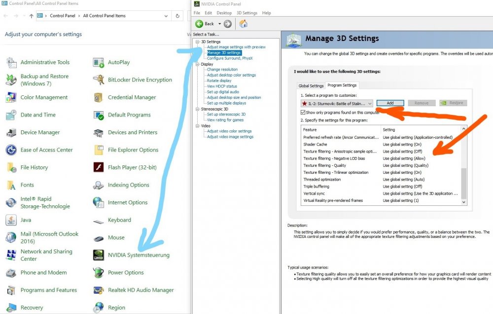Select Change resolution task
Image resolution: width=493 pixels, height=314 pixels.
222,69
